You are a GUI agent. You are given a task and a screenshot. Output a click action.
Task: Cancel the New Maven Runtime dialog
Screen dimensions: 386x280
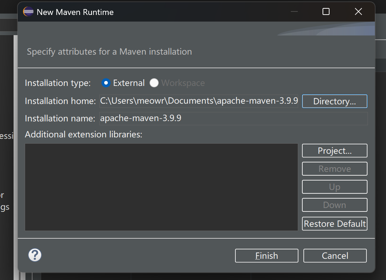tap(335, 256)
